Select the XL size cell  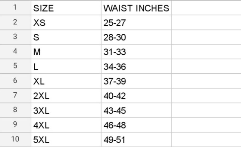(66, 81)
